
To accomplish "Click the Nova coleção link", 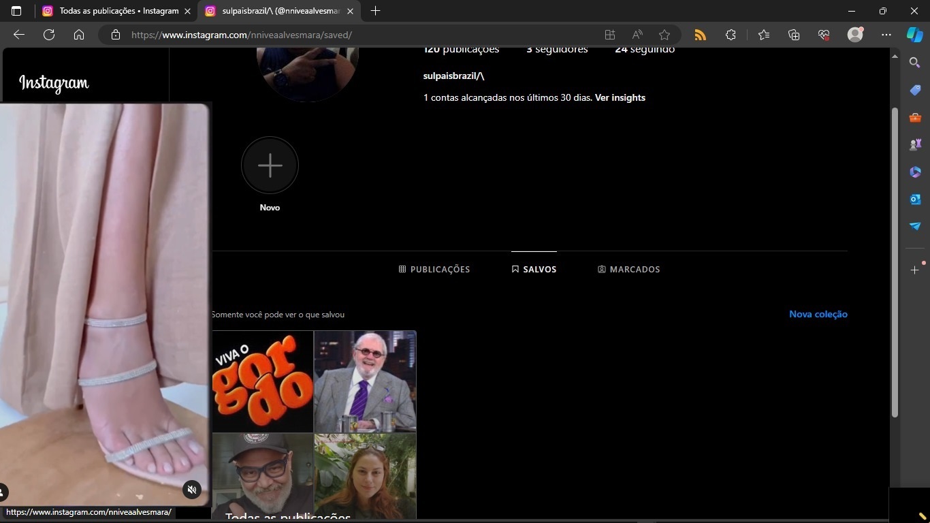I will click(818, 314).
